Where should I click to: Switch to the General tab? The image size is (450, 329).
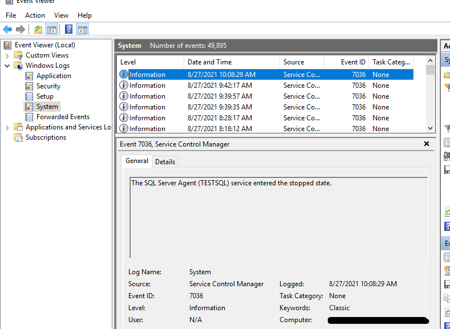click(x=137, y=161)
